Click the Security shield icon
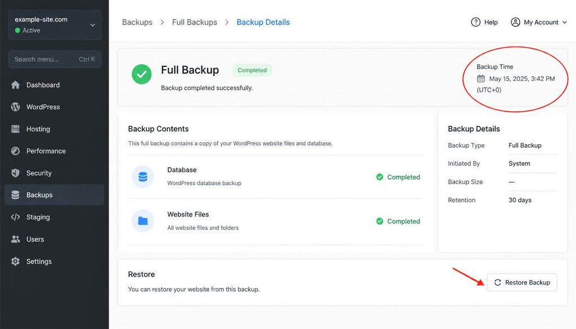This screenshot has height=329, width=576. coord(15,173)
